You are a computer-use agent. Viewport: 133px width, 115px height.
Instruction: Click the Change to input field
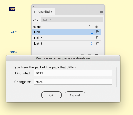click(73, 82)
